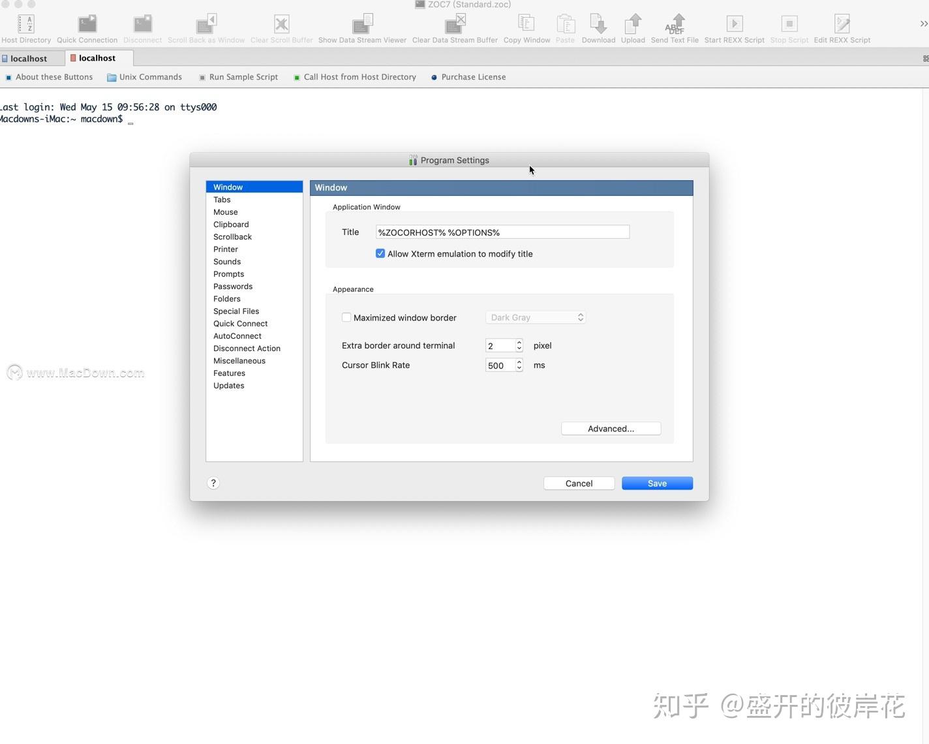The height and width of the screenshot is (744, 929).
Task: Start a REXX Script
Action: [733, 23]
